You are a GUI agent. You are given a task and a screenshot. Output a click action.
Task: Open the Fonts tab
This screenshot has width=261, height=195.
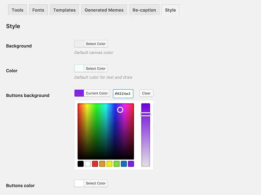click(38, 10)
